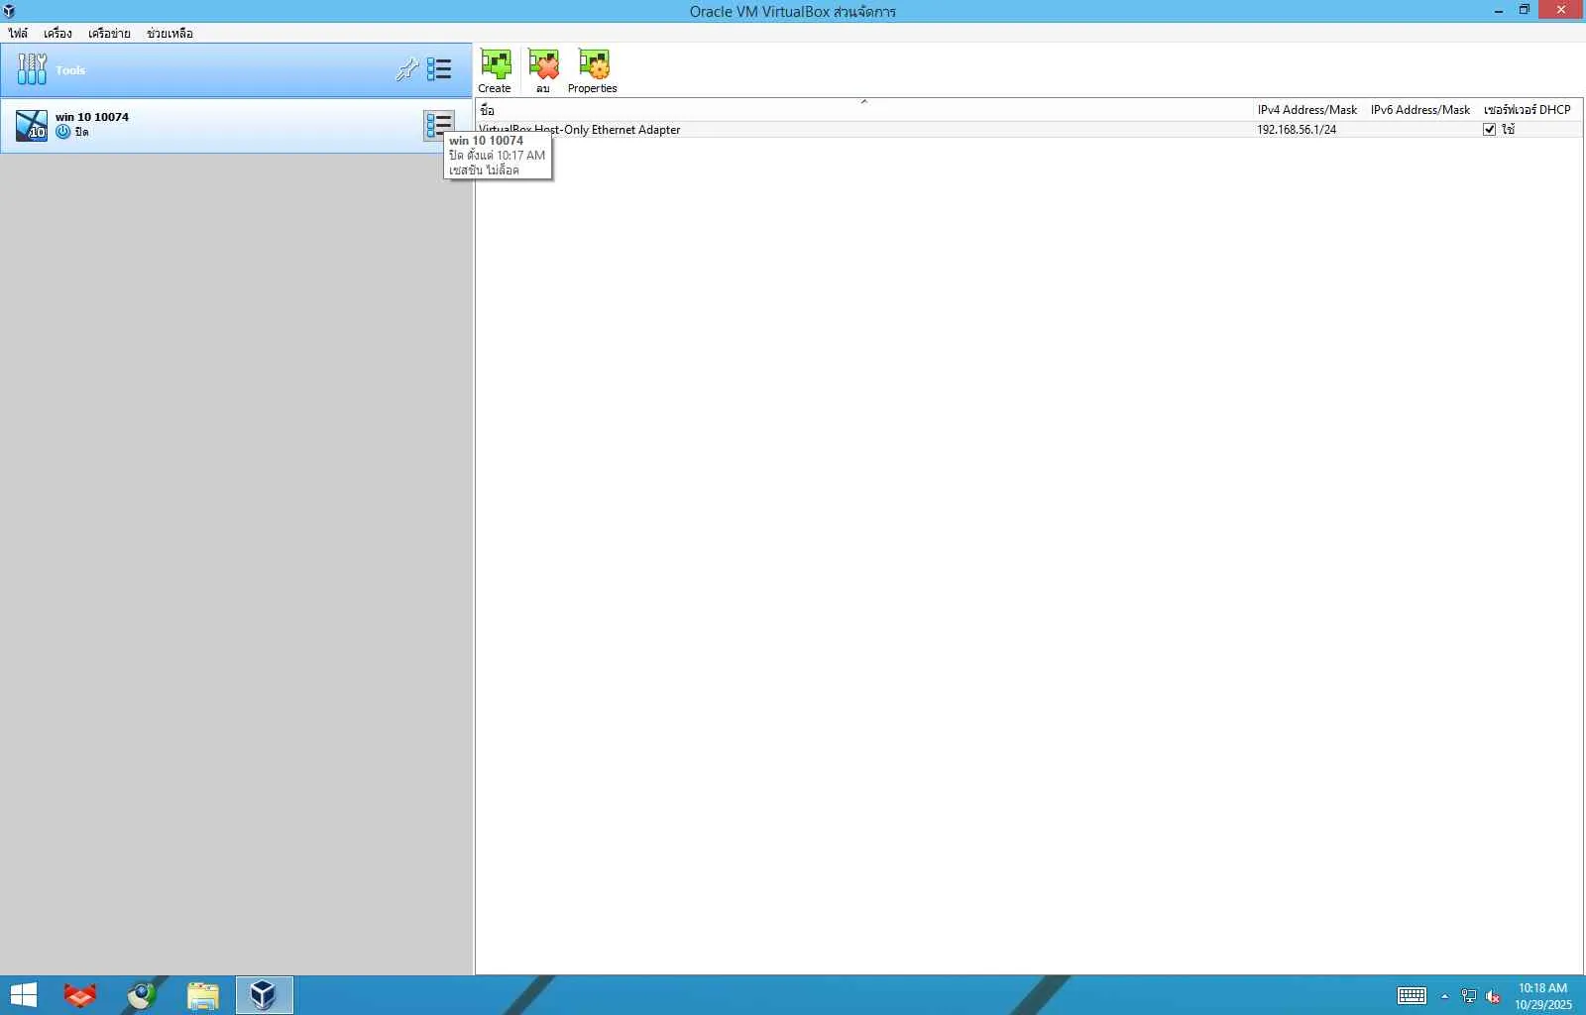Close the VirtualBox Manager window

1561,10
